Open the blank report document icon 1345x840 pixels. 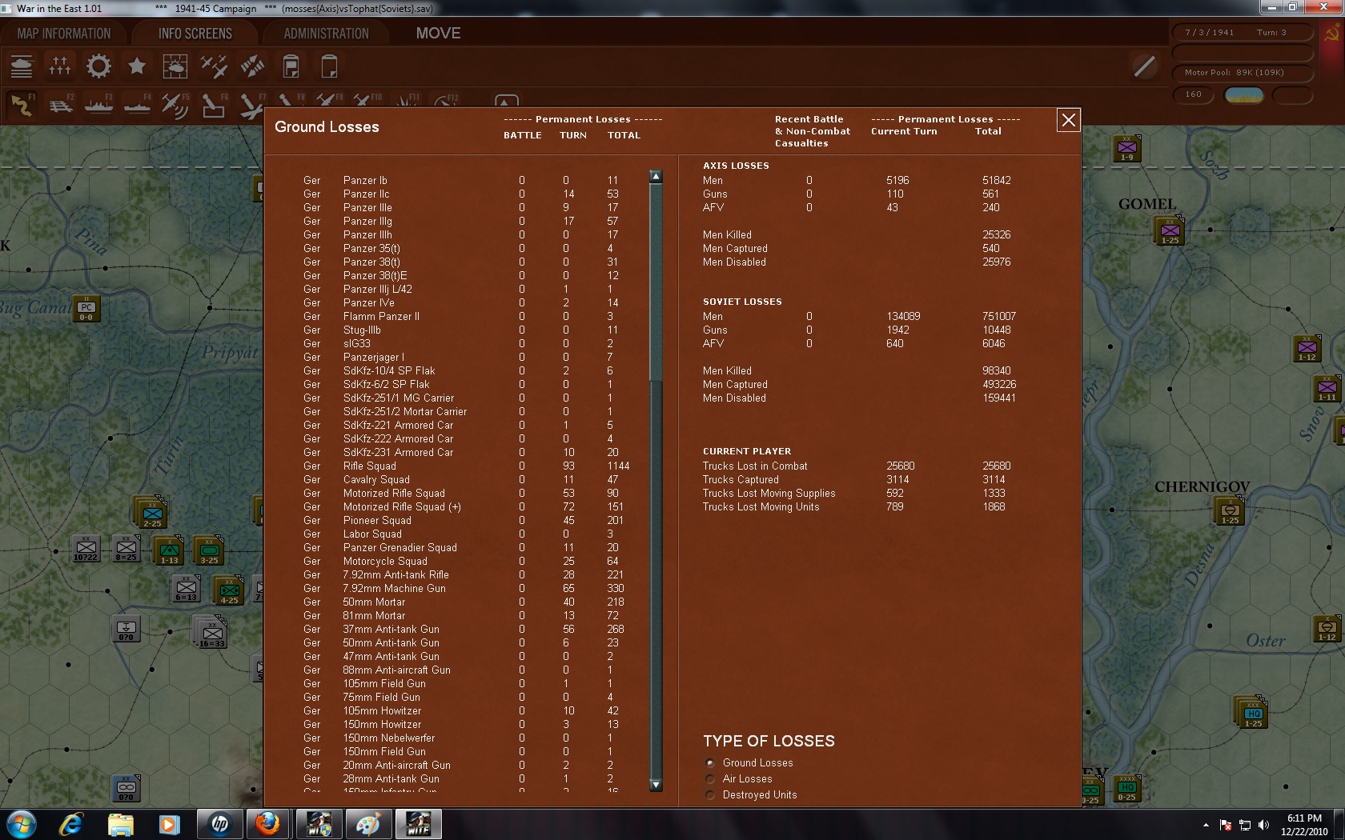(x=329, y=66)
